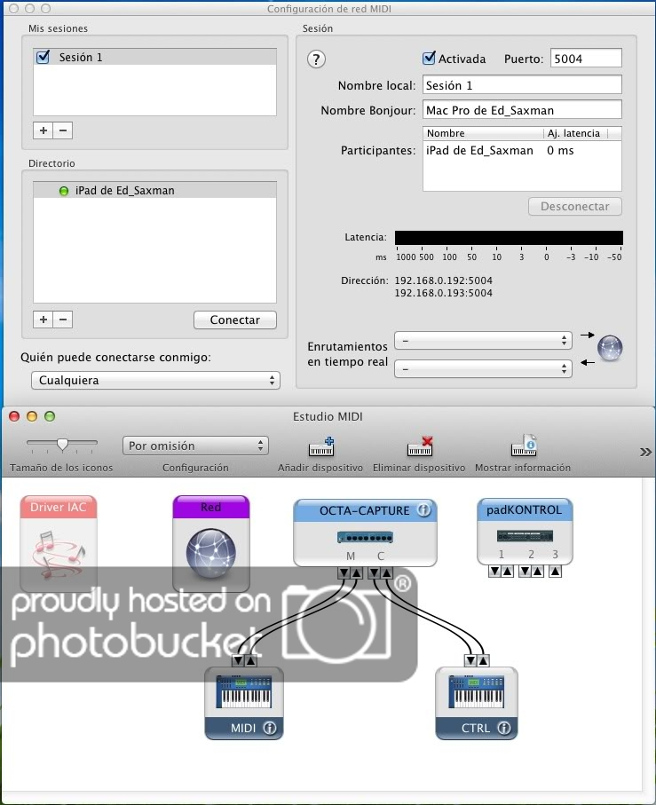Click the Mostrar información icon

click(524, 446)
